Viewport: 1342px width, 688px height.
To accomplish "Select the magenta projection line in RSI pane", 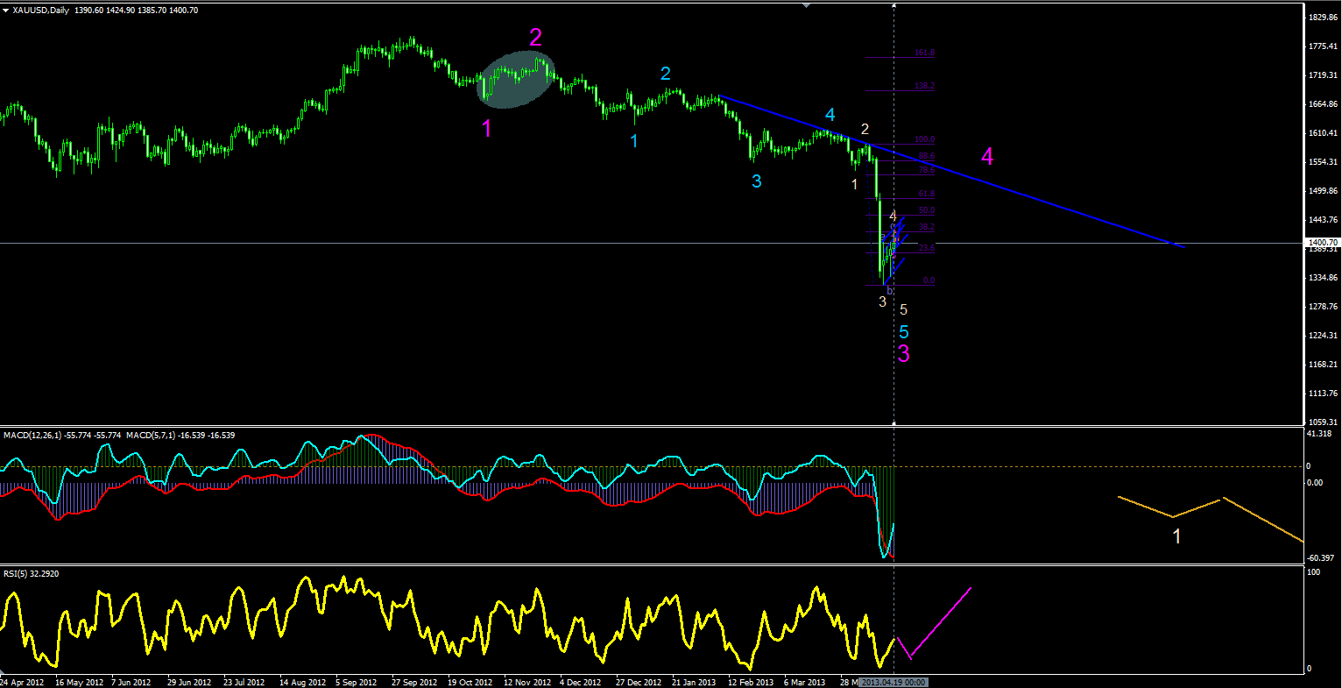I will point(933,624).
